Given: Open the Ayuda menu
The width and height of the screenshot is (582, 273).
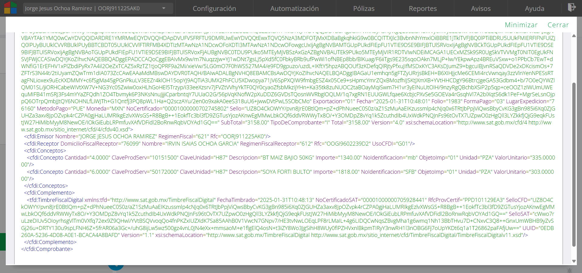Looking at the screenshot, I should tap(534, 8).
